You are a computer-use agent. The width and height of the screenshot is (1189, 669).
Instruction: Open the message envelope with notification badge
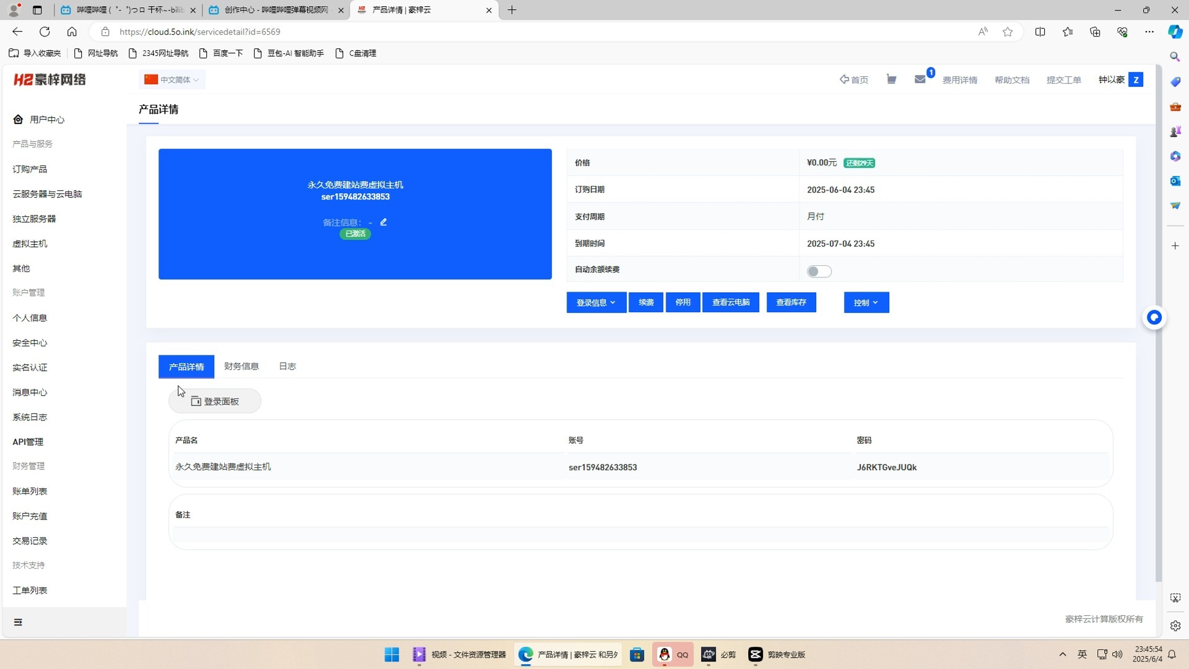920,79
